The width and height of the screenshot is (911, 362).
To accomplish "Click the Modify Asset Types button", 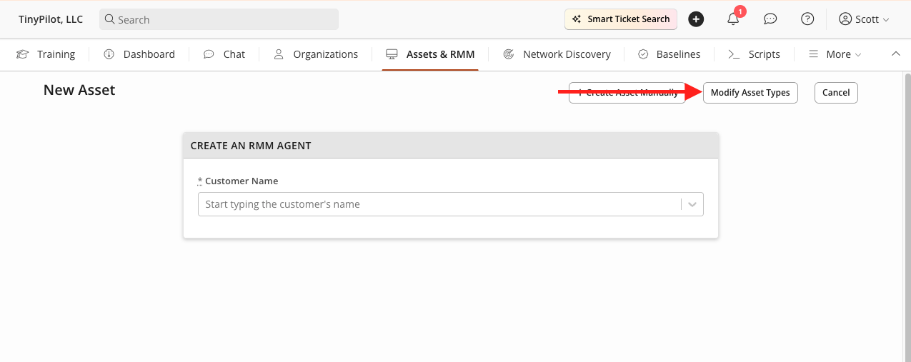I will click(750, 93).
